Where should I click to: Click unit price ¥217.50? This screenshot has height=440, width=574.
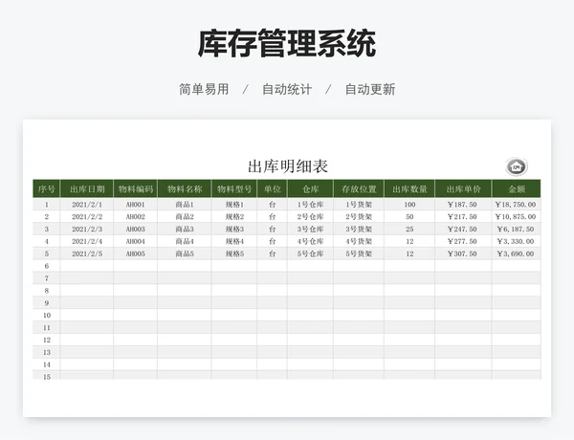click(463, 217)
